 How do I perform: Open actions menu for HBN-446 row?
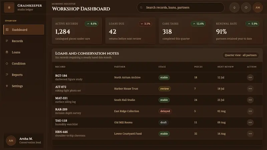(250, 134)
